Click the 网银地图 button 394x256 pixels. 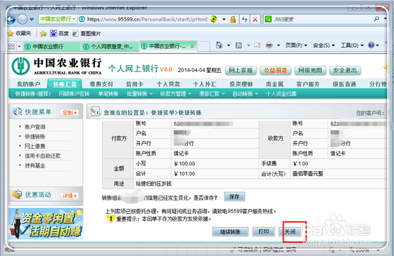point(311,71)
